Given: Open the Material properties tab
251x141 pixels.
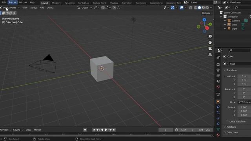Looking at the screenshot, I should (x=218, y=135).
